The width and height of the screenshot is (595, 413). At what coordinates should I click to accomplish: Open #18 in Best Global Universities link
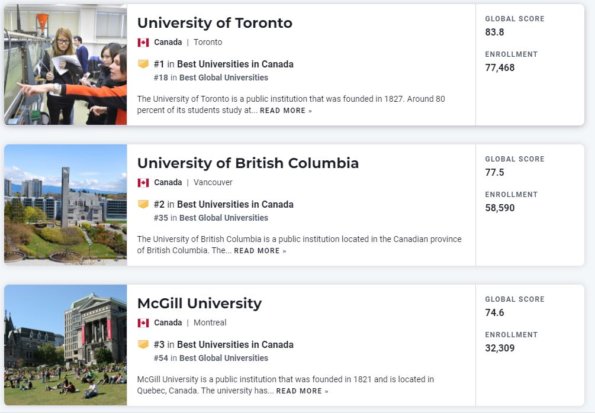(211, 78)
